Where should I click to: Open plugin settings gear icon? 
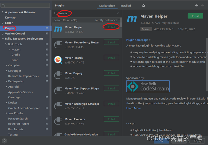(x=144, y=6)
